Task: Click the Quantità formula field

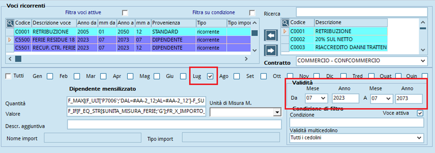Action: click(x=136, y=101)
